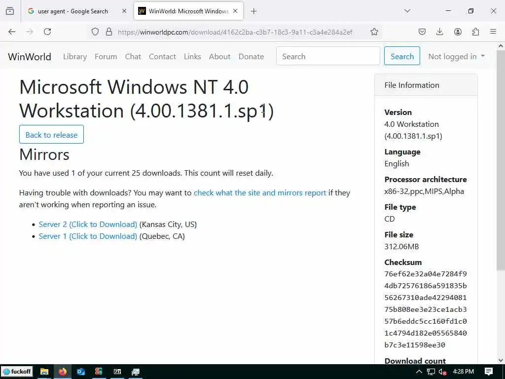This screenshot has height=379, width=505.
Task: View site security via padlock icon
Action: pos(109,32)
